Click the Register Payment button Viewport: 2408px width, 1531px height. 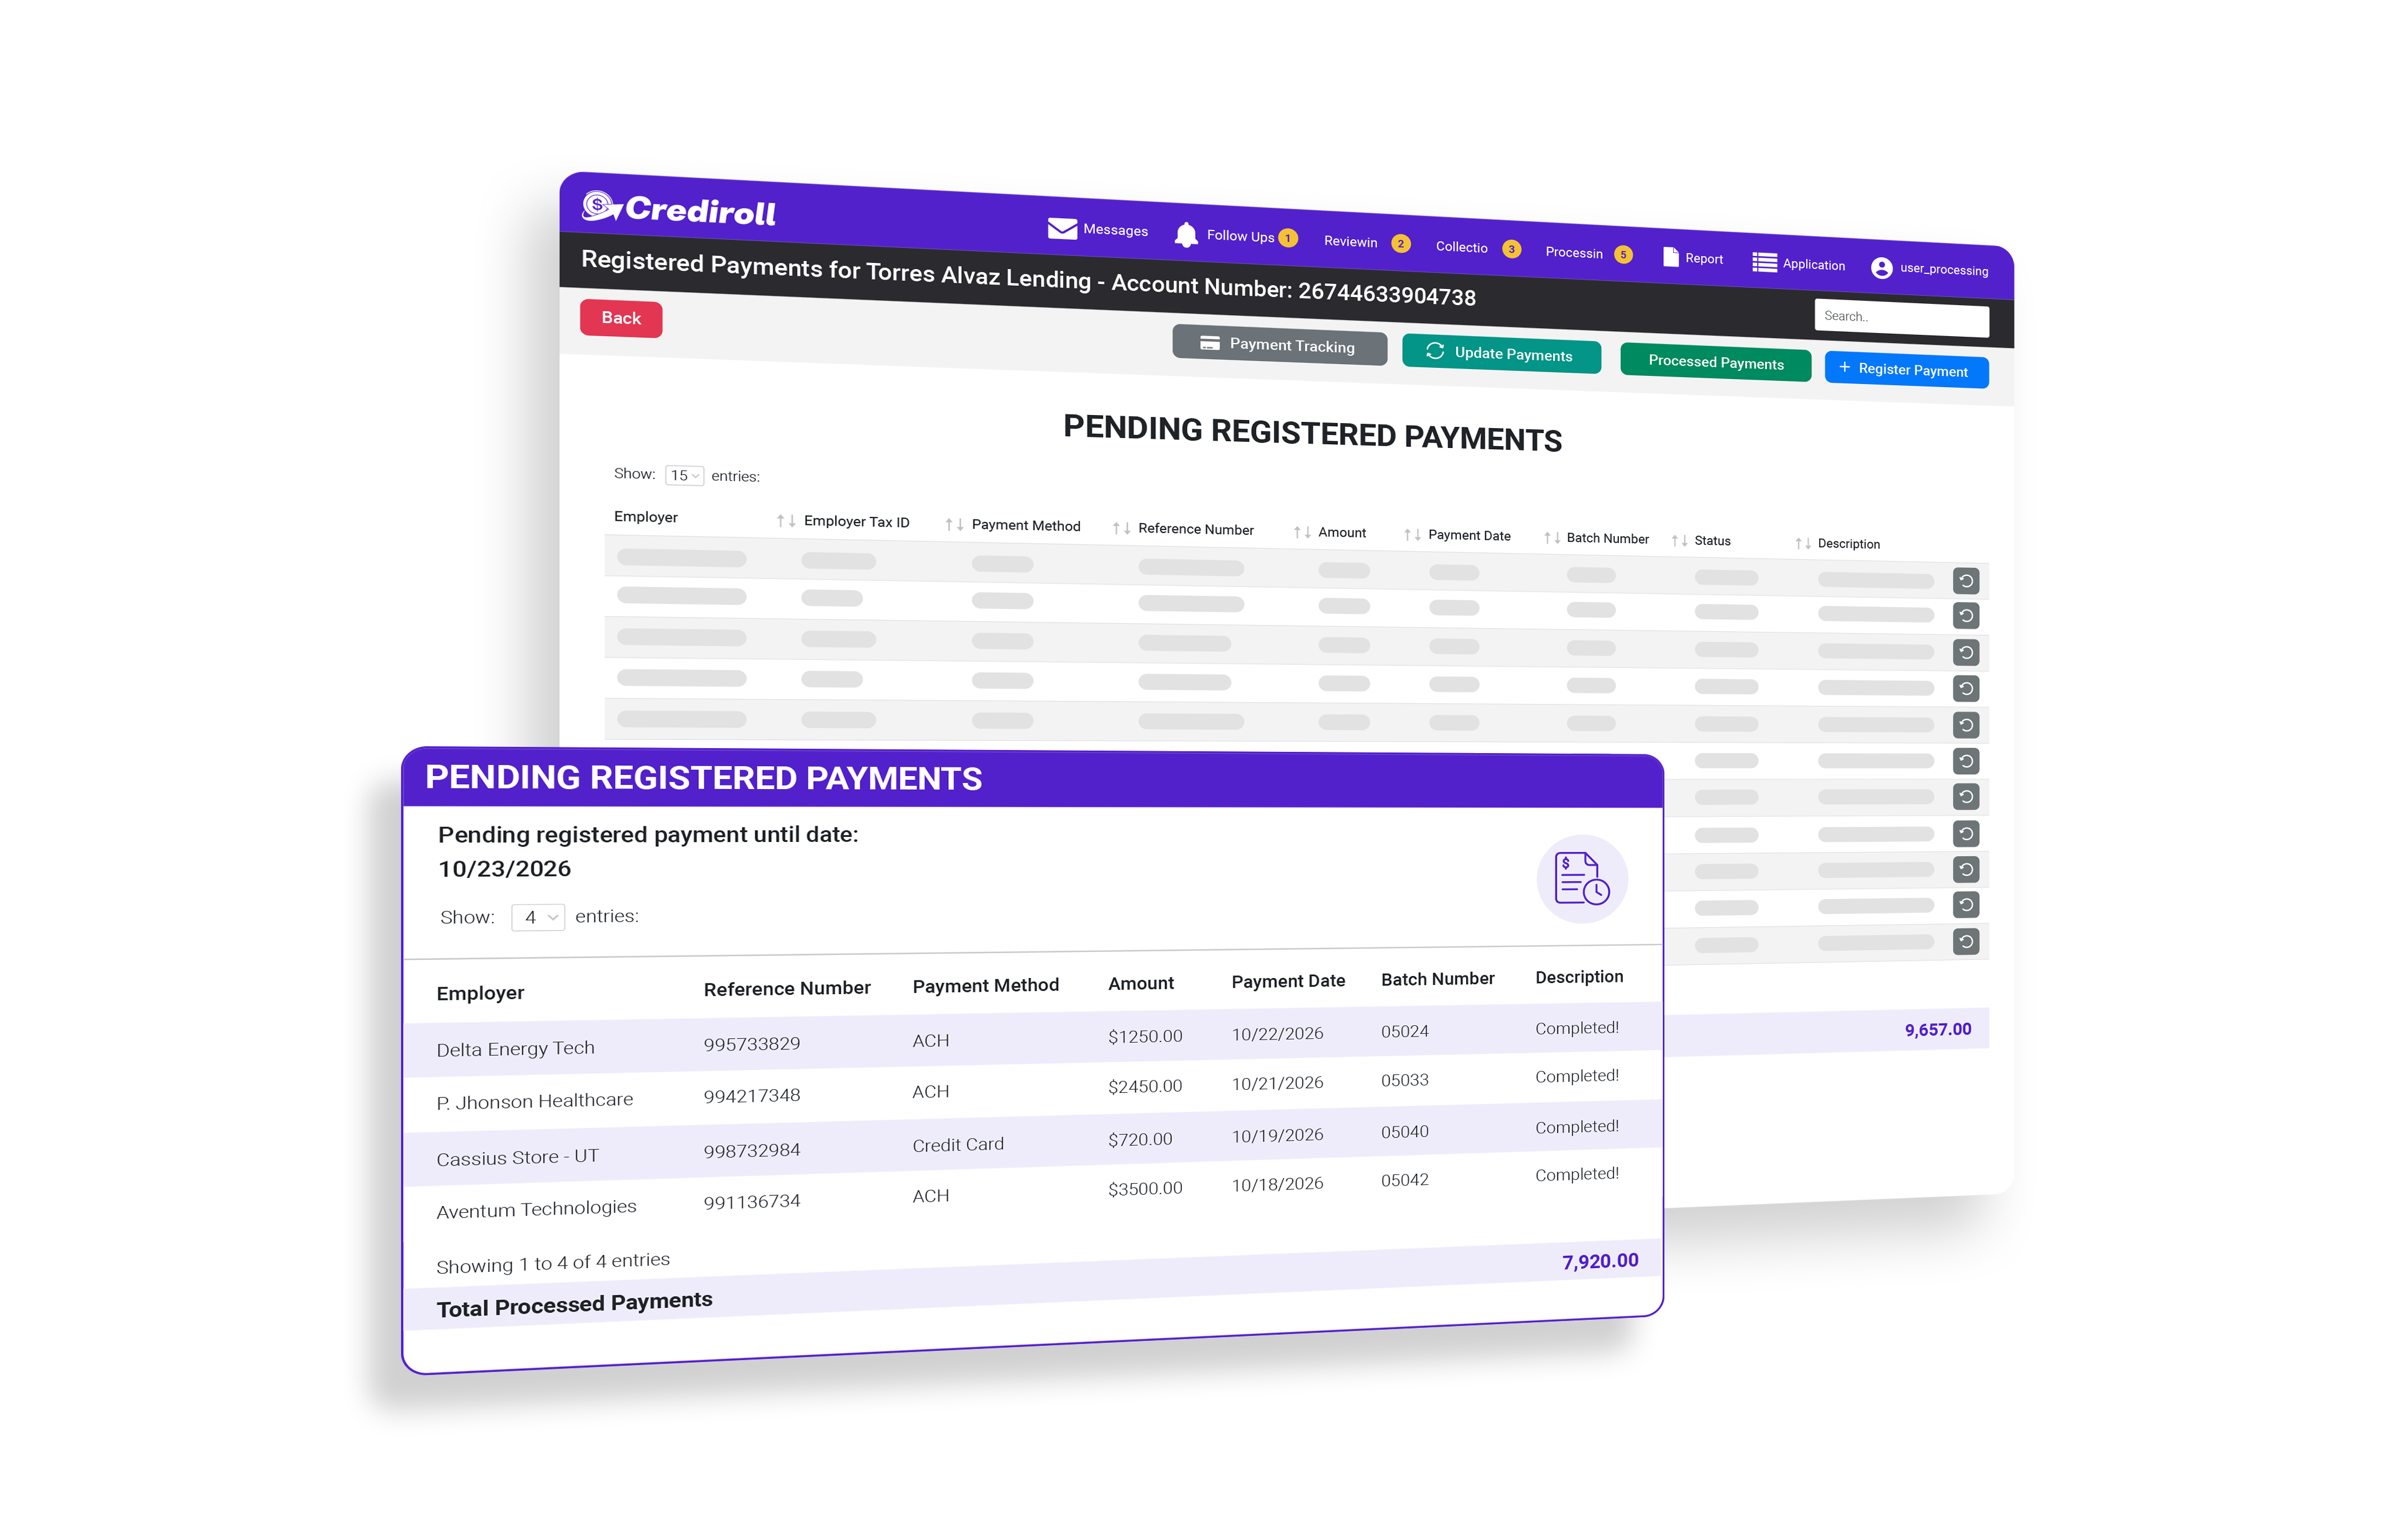tap(1906, 370)
